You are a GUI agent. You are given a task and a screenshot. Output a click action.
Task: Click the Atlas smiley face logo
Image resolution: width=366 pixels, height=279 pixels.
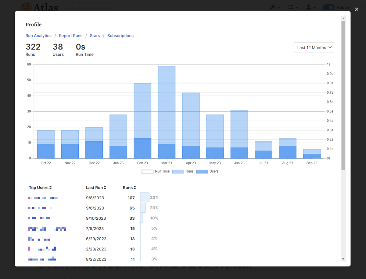point(27,7)
